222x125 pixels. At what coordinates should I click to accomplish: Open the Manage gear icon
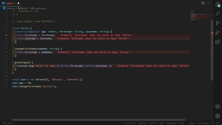click(x=217, y=116)
